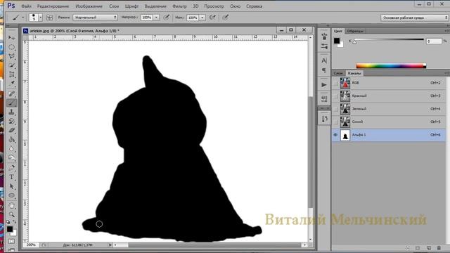Open the tool preset picker arrow
This screenshot has width=450, height=253.
point(23,18)
